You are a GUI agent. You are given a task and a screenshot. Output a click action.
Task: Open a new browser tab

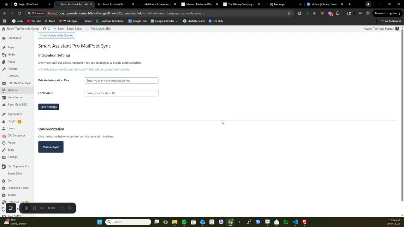coord(350,4)
